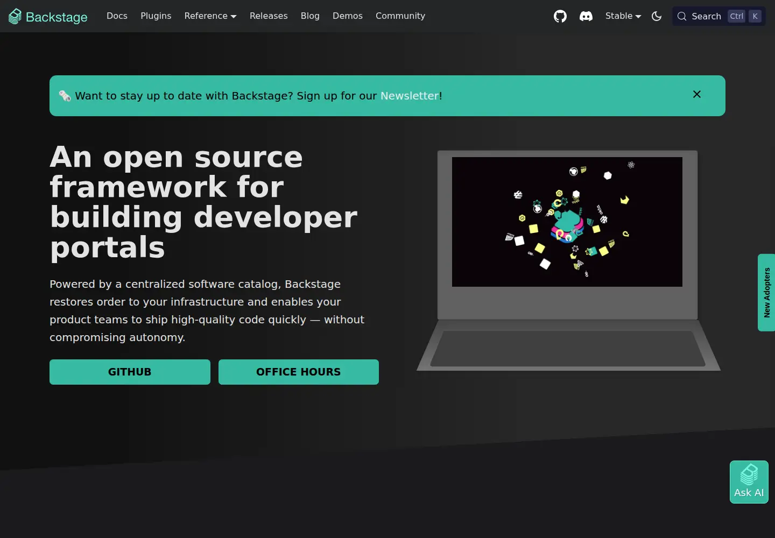Close the newsletter announcement banner
This screenshot has width=775, height=538.
point(697,94)
